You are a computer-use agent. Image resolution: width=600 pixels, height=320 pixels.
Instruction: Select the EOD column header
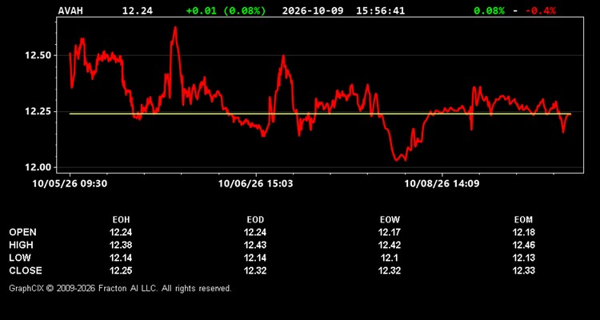pos(255,220)
